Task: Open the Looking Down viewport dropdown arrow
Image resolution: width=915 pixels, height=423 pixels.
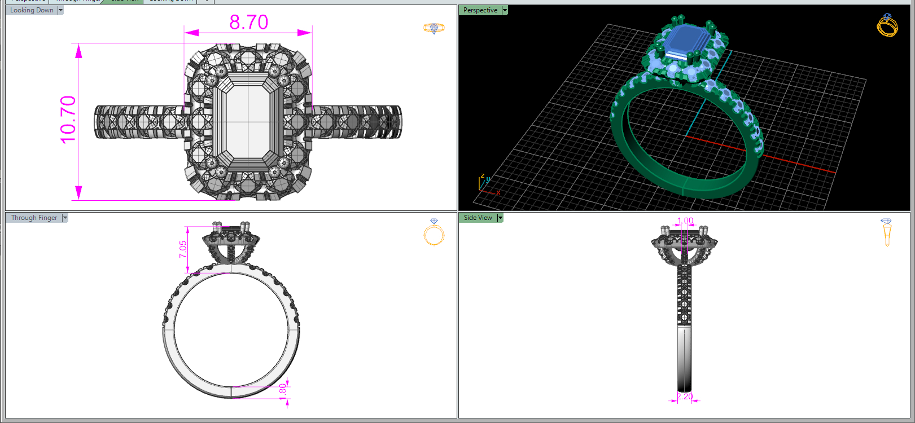Action: pos(60,10)
